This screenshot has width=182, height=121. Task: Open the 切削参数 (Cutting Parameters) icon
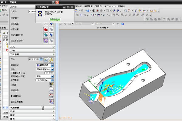52,90
